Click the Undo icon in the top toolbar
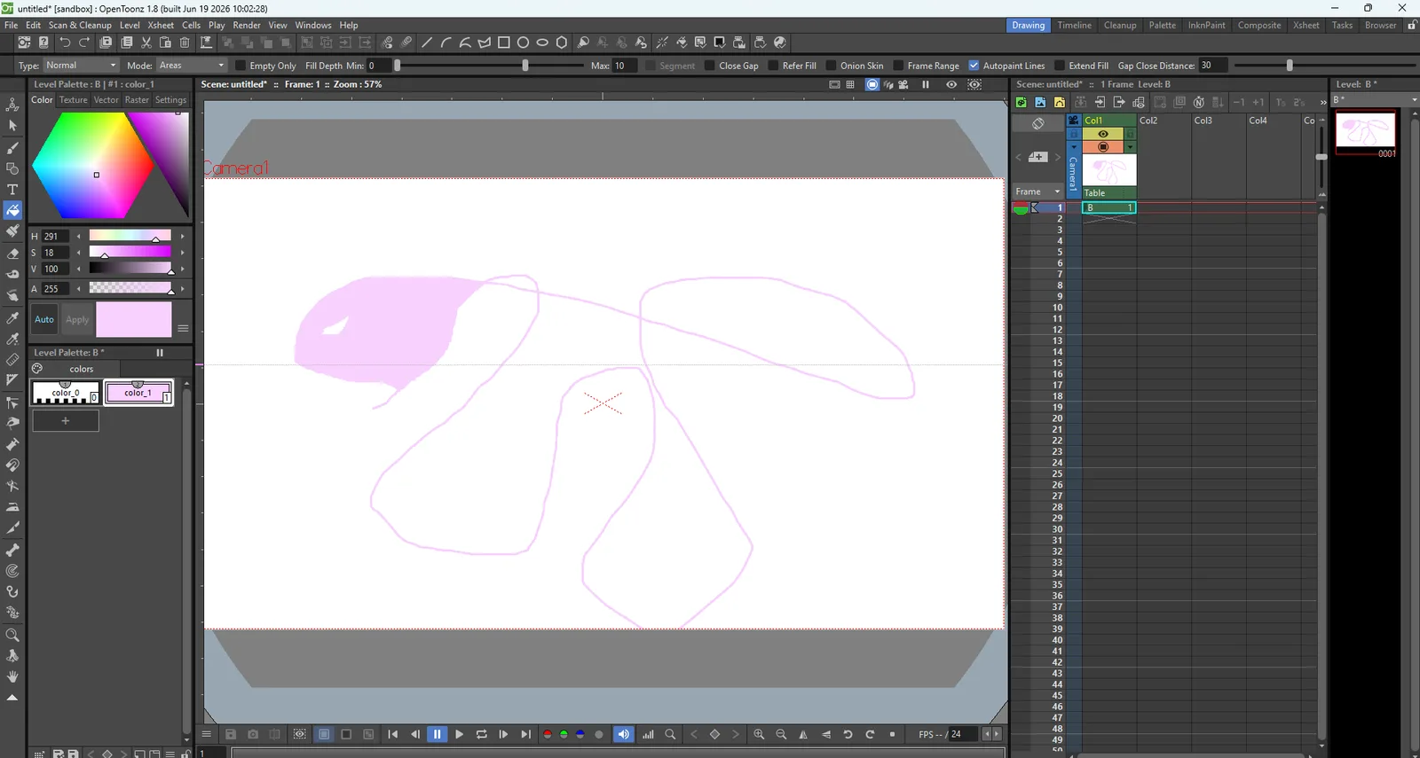 (x=65, y=43)
